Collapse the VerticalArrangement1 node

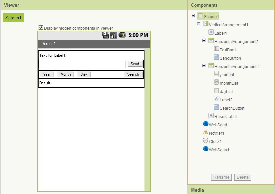(x=199, y=24)
